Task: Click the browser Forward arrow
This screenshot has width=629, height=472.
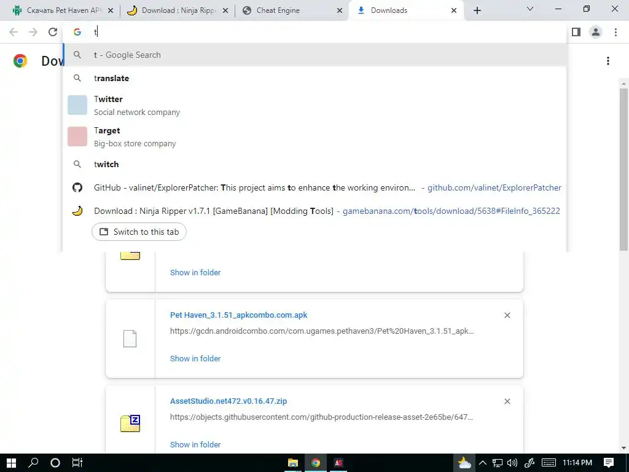Action: tap(33, 32)
